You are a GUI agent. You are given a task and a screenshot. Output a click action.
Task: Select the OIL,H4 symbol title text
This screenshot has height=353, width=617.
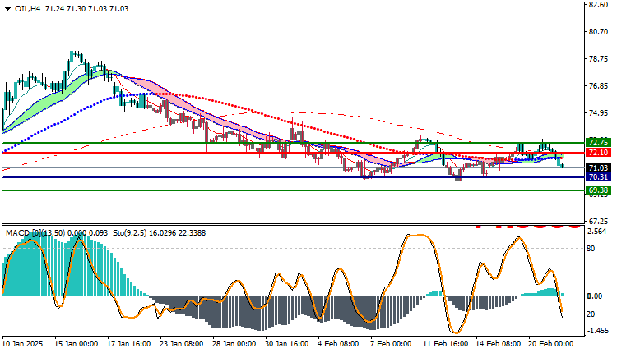pos(27,9)
